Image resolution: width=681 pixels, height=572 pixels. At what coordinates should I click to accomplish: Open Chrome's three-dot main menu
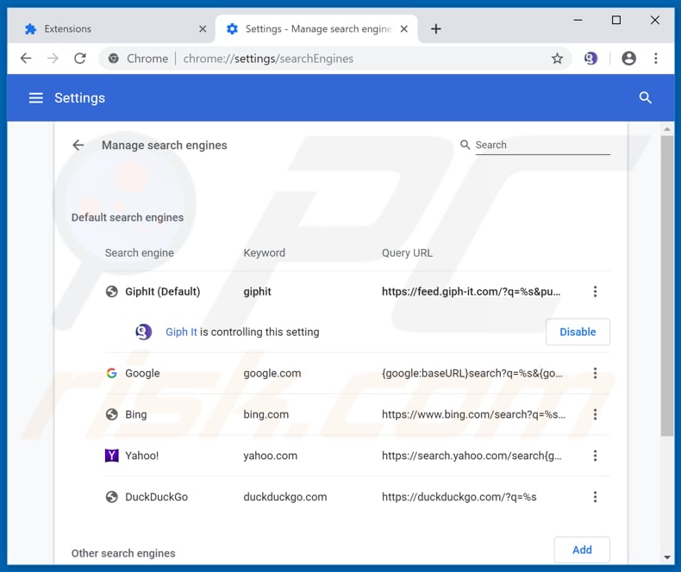[x=656, y=59]
